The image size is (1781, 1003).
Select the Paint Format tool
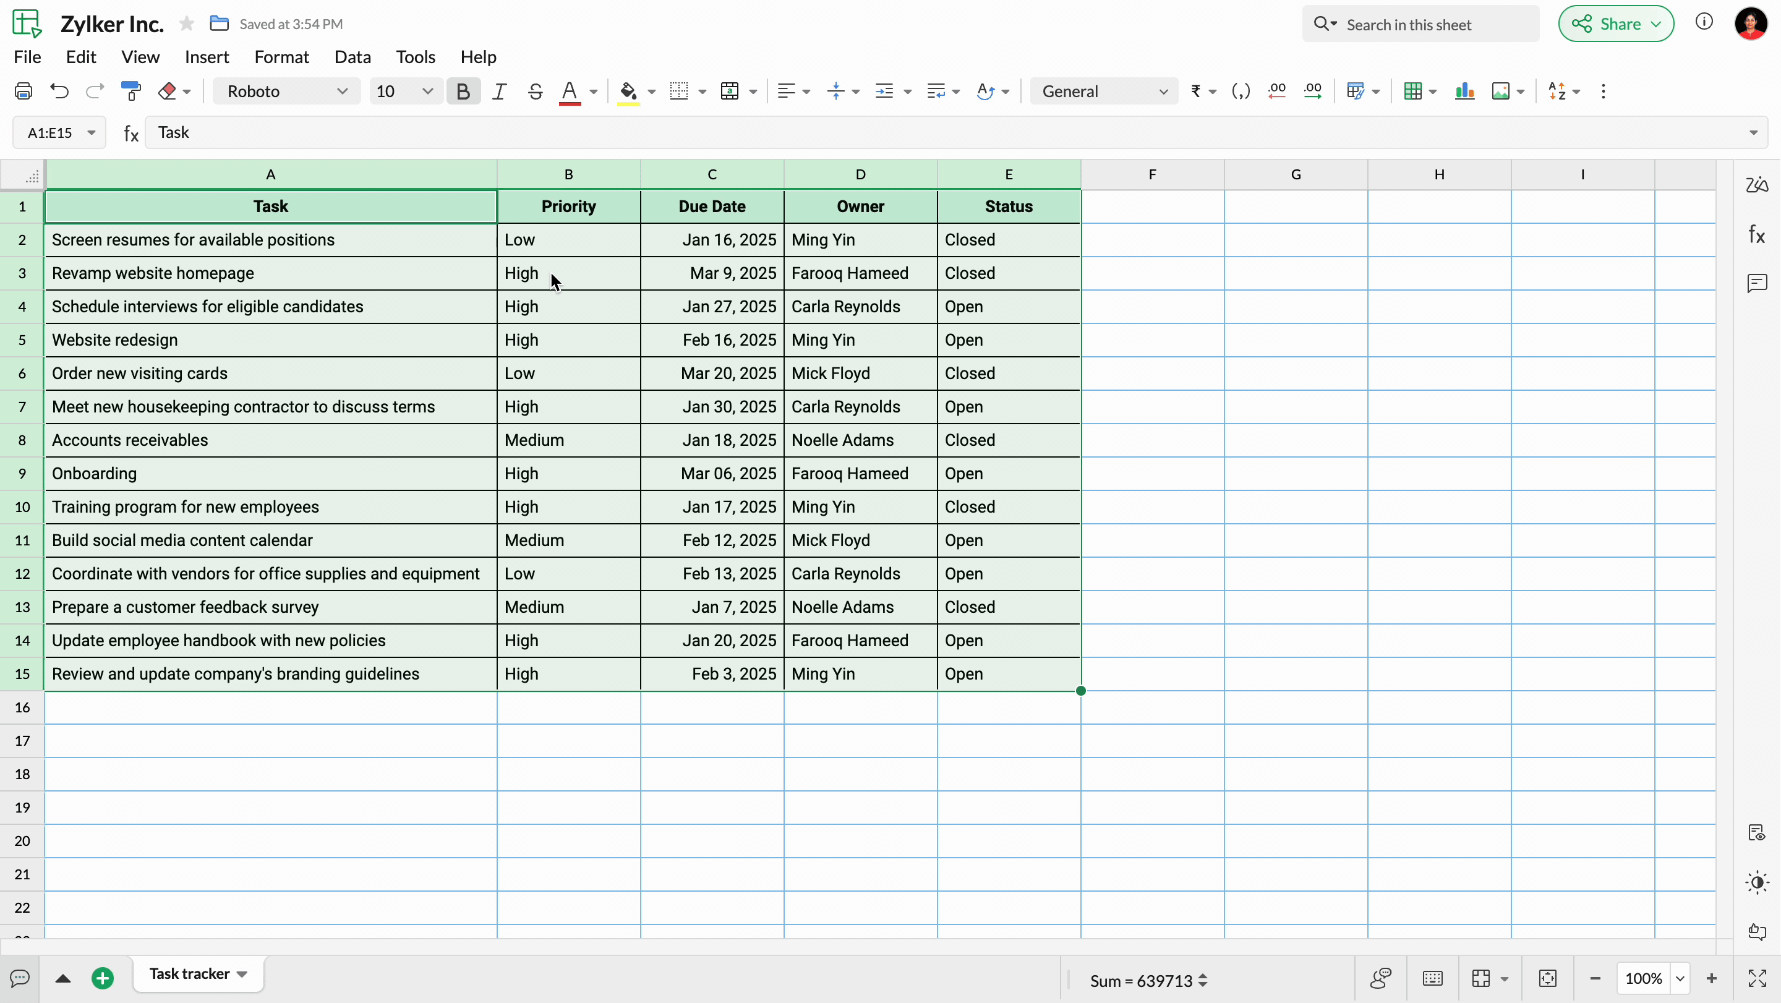pyautogui.click(x=130, y=92)
